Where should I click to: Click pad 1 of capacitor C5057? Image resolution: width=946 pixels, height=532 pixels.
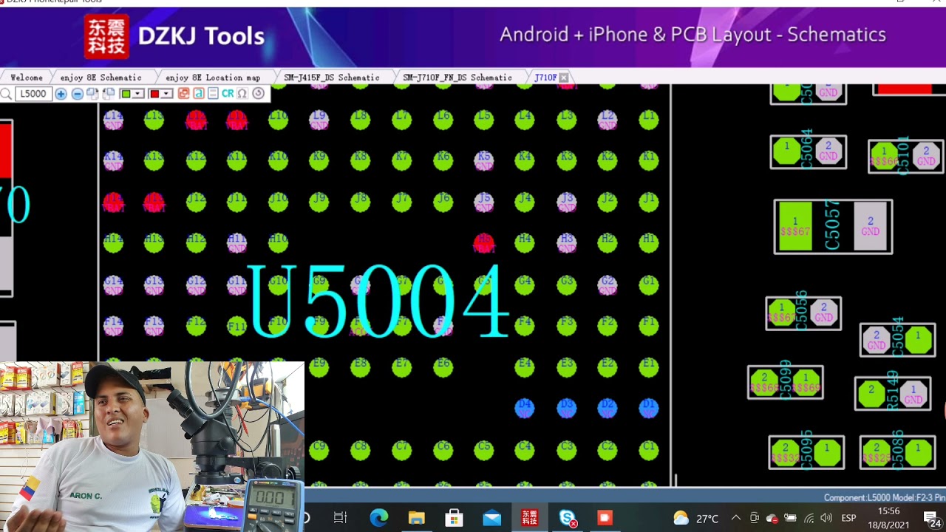click(x=795, y=227)
